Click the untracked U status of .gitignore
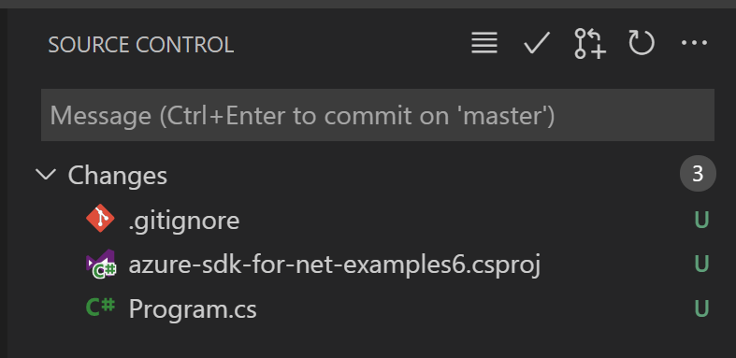The width and height of the screenshot is (736, 358). coord(701,220)
